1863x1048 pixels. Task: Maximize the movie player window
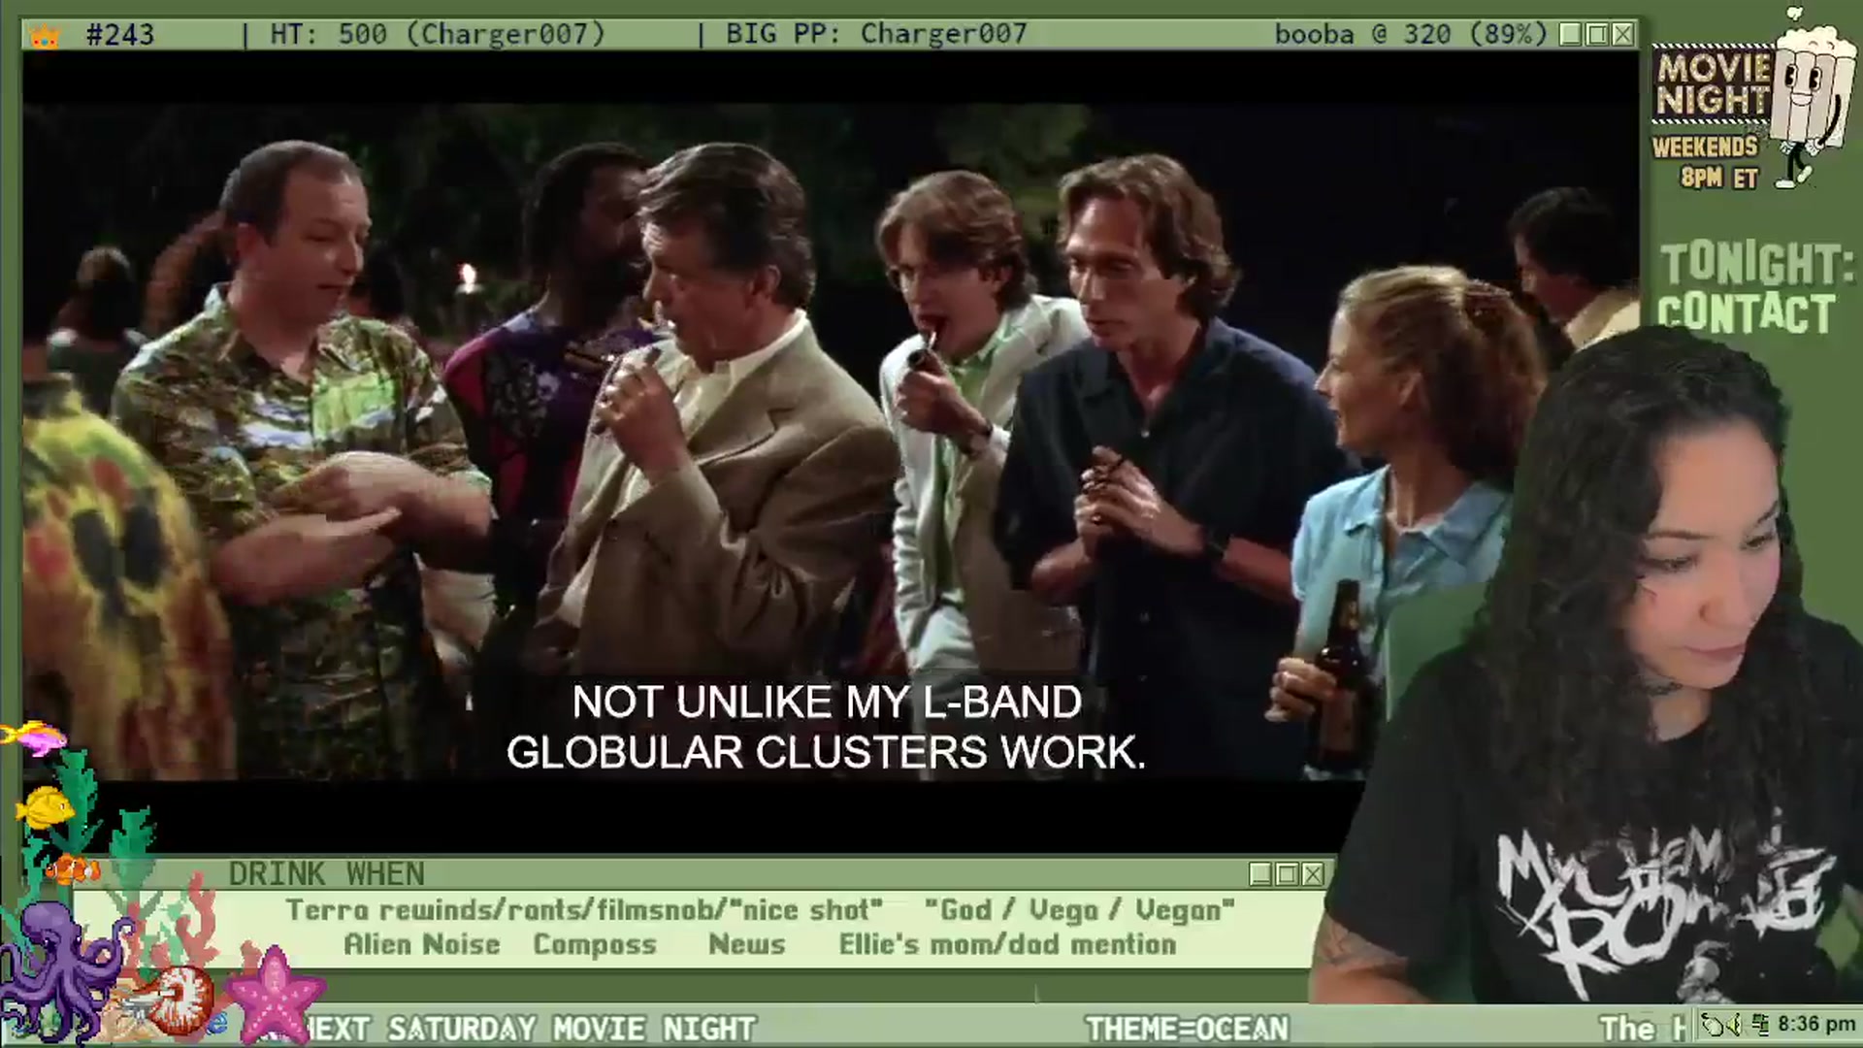(x=1597, y=35)
